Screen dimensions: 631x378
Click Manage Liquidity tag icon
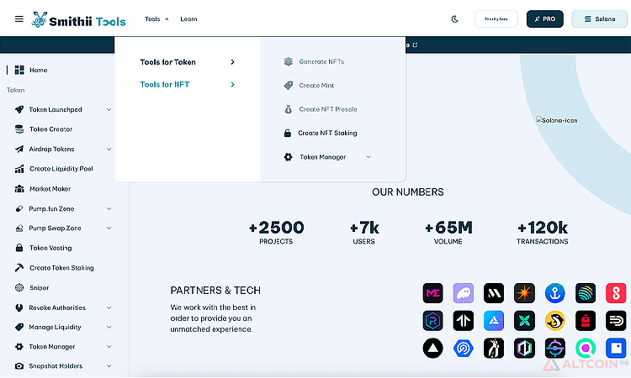point(19,327)
